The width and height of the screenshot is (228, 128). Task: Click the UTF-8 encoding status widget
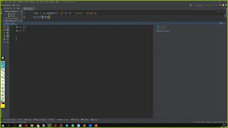coord(203,122)
